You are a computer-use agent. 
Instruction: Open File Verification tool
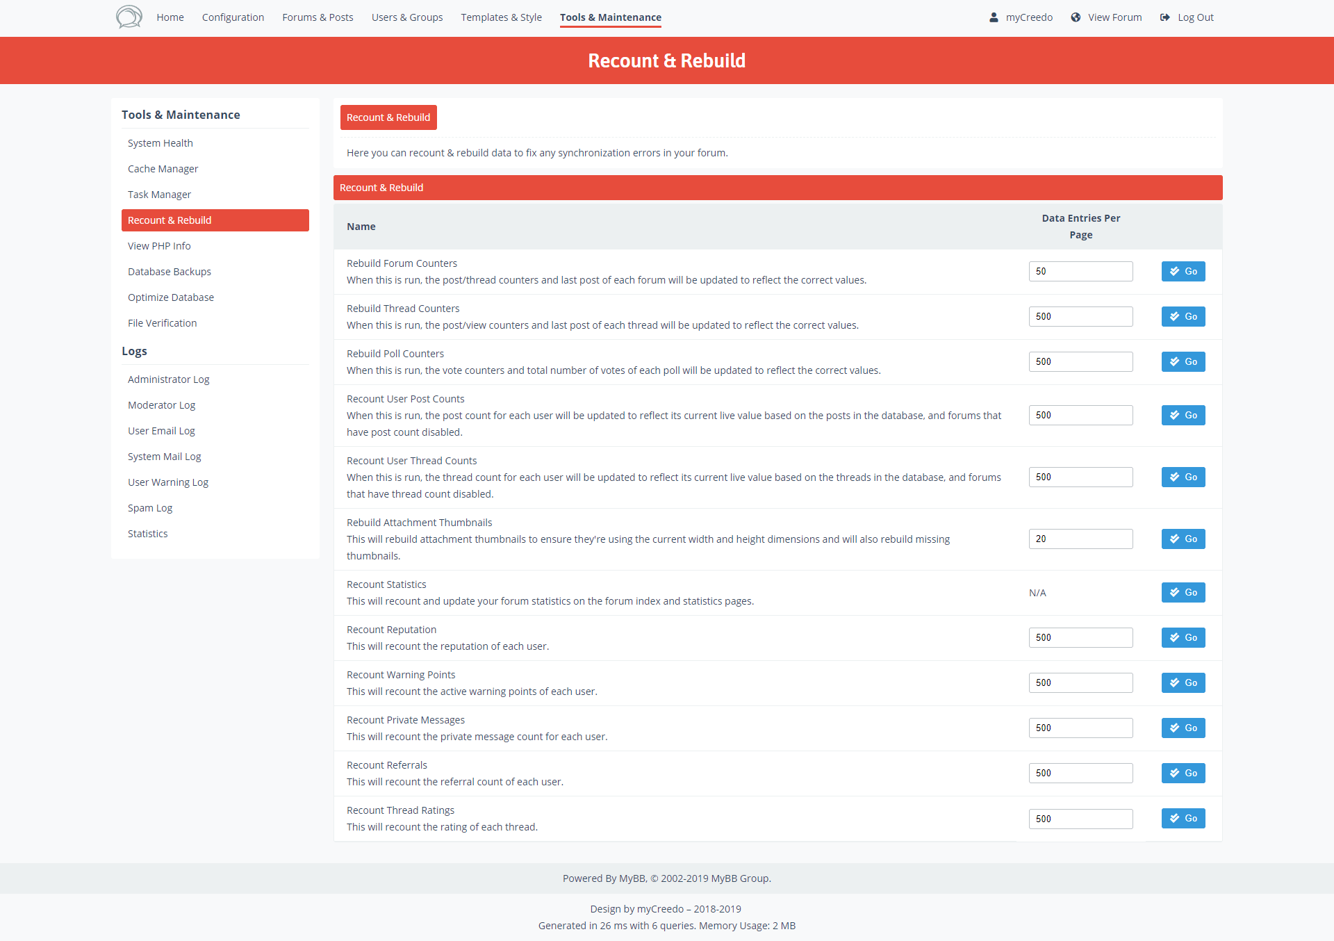162,323
